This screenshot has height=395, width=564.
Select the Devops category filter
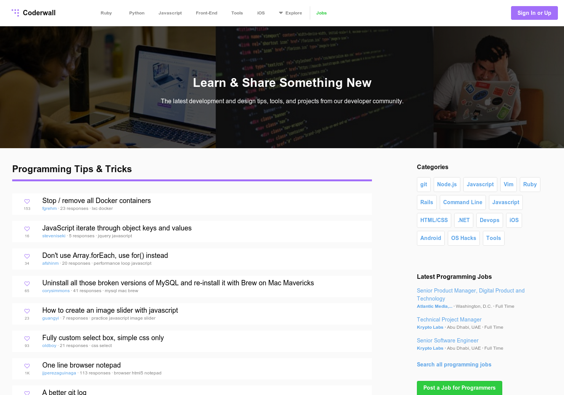tap(489, 220)
